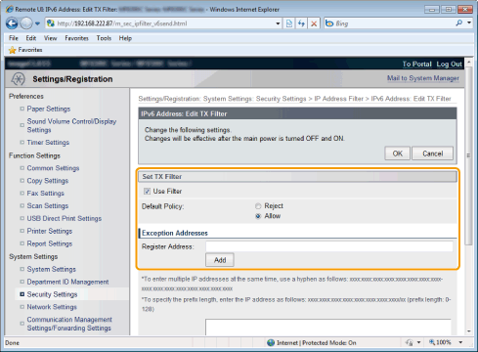This screenshot has width=478, height=352.
Task: Click the Settings/Registration gear icon
Action: click(18, 79)
